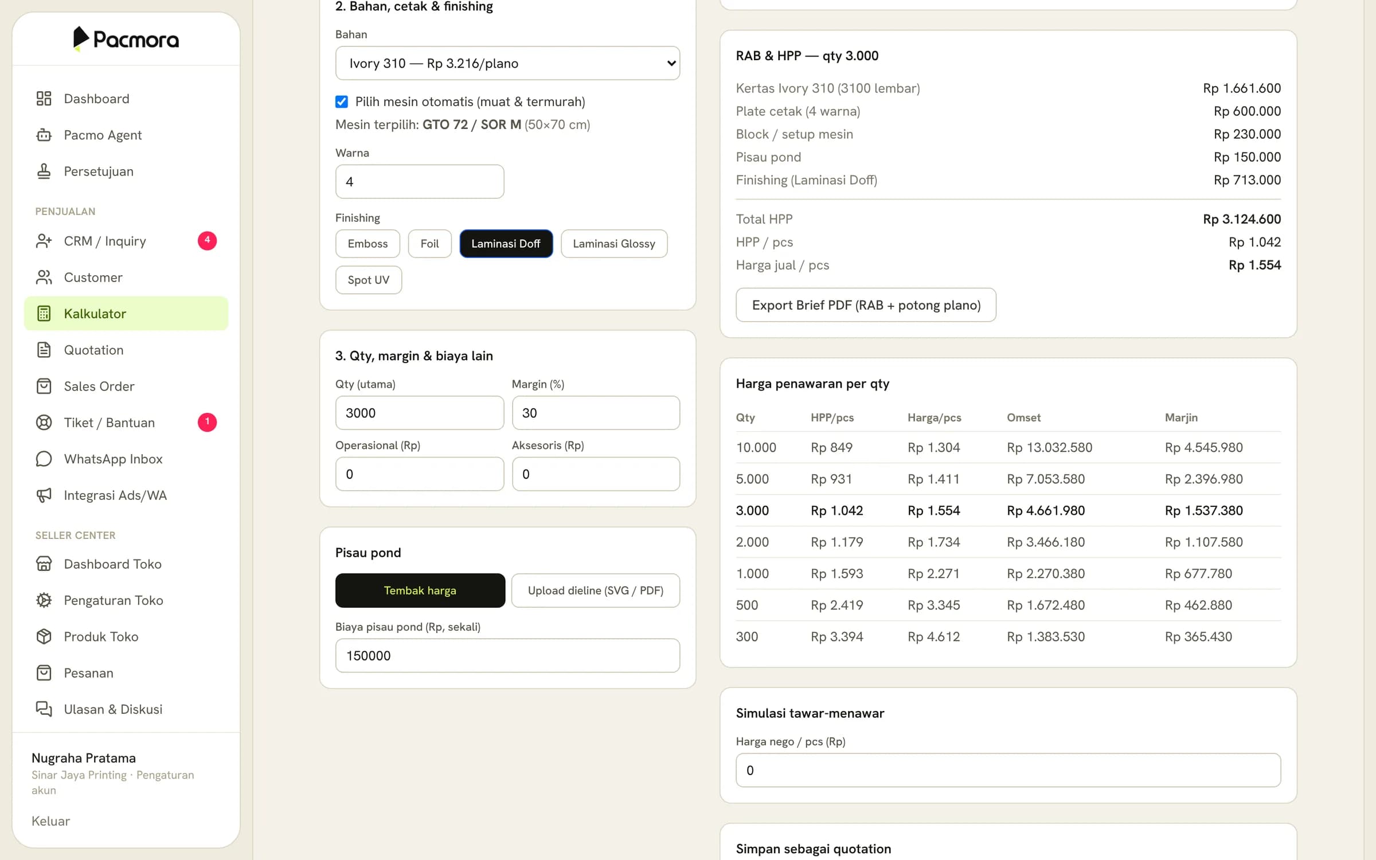Click the Aksesoris (Rp) input
Image resolution: width=1376 pixels, height=860 pixels.
[596, 474]
